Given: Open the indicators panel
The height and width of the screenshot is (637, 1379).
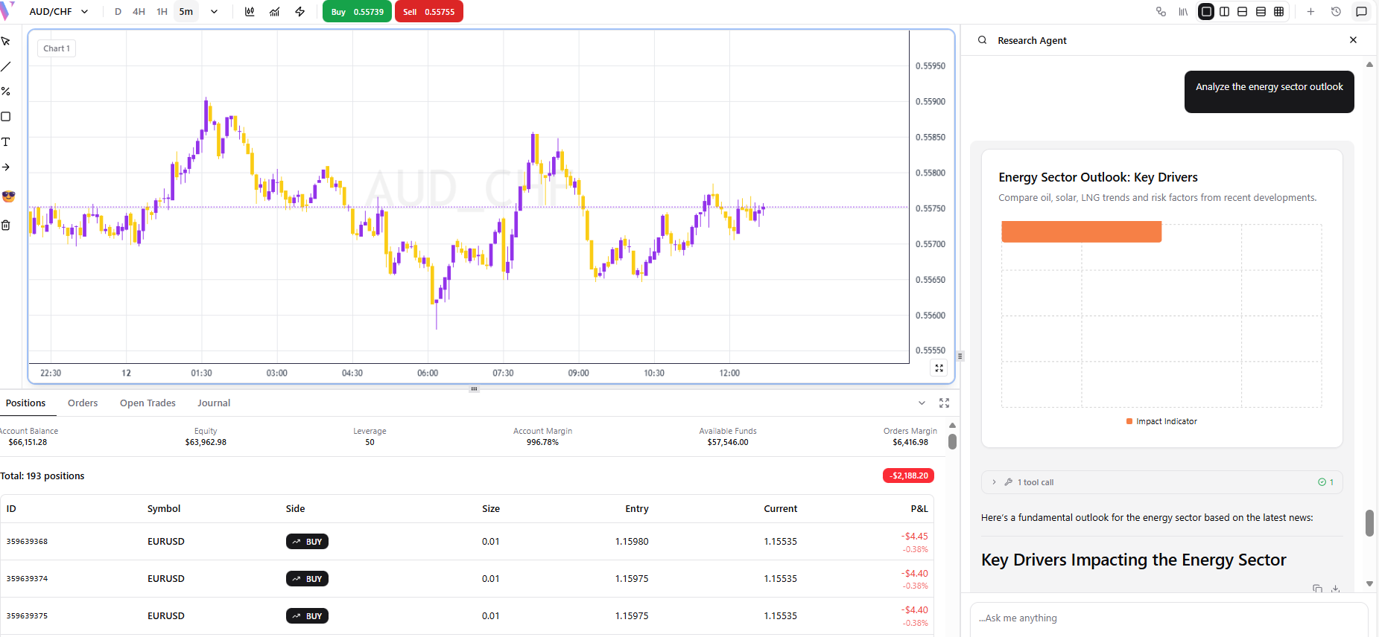Looking at the screenshot, I should [x=275, y=12].
